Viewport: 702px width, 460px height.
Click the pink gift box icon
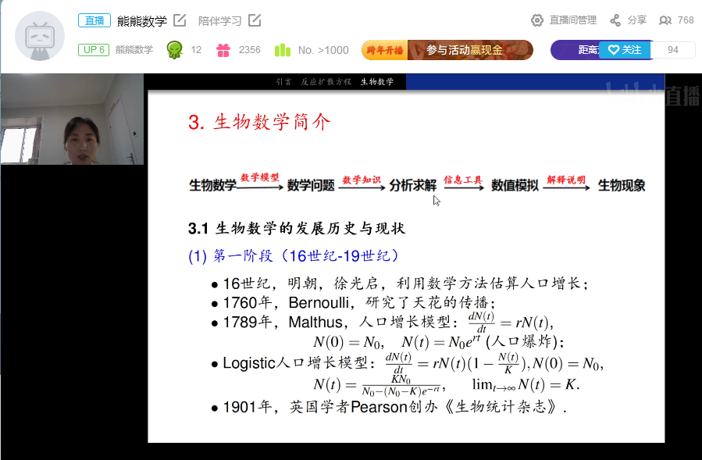pos(223,50)
